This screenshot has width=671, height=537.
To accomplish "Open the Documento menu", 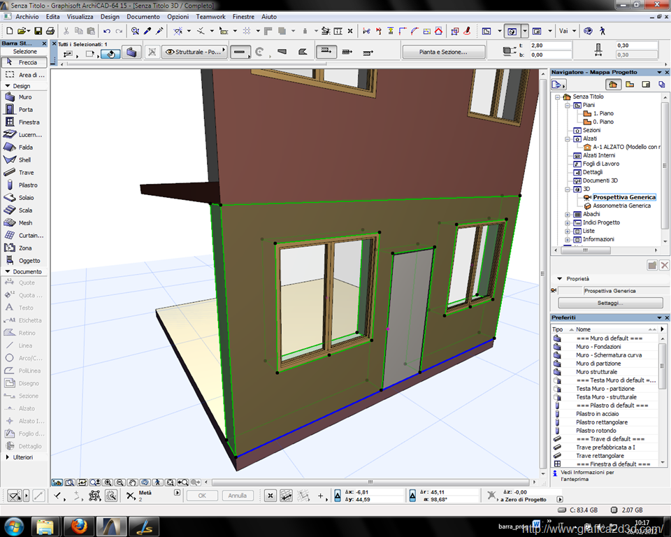I will [x=143, y=16].
